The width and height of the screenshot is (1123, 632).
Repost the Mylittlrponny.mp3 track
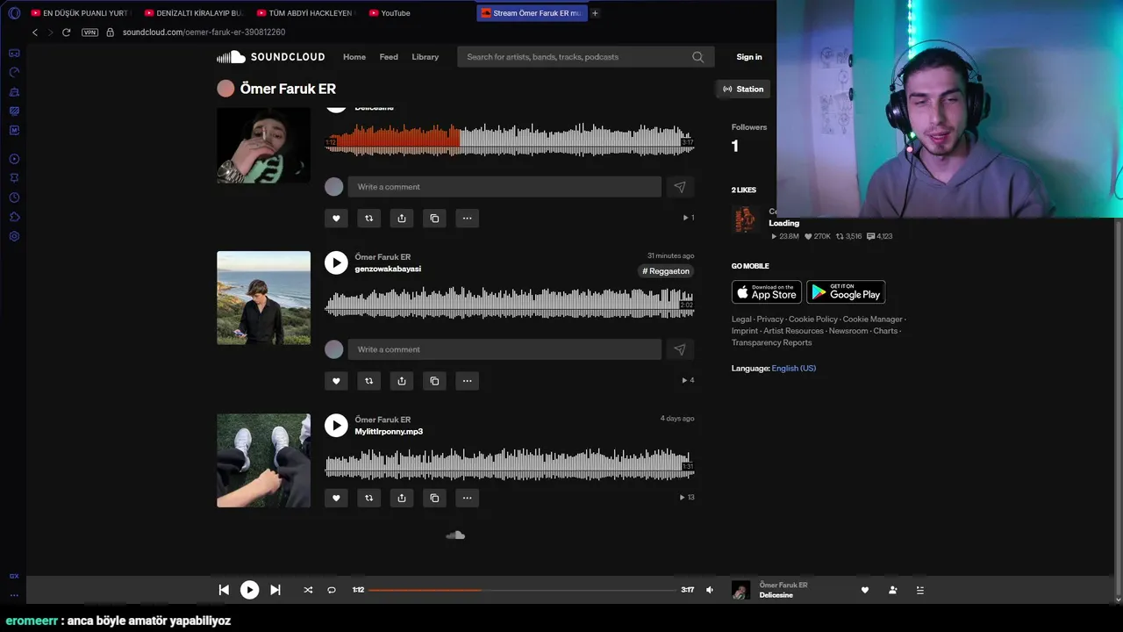pyautogui.click(x=368, y=498)
